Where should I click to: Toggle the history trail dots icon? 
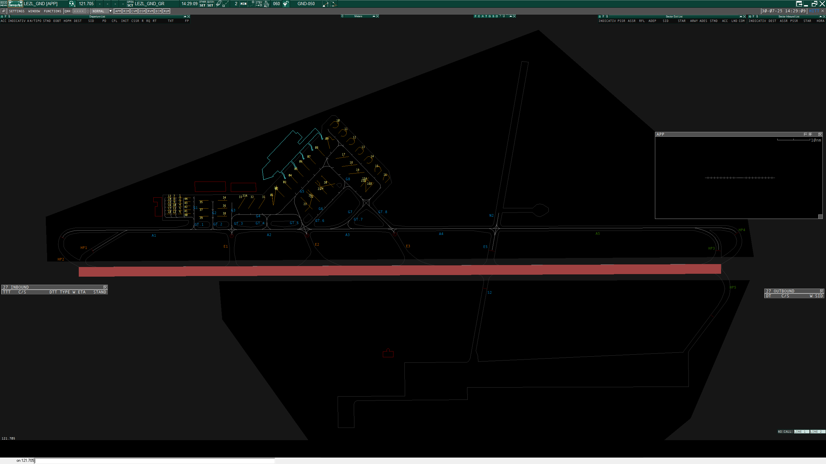(251, 4)
